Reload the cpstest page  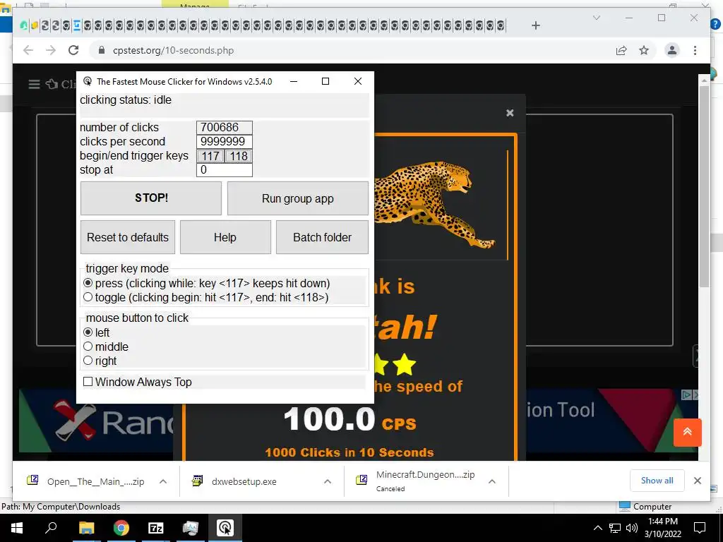(73, 50)
